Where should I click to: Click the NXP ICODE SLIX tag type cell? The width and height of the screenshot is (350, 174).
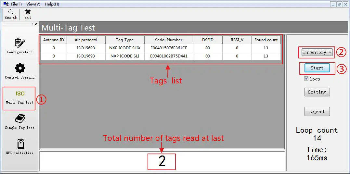(x=125, y=48)
